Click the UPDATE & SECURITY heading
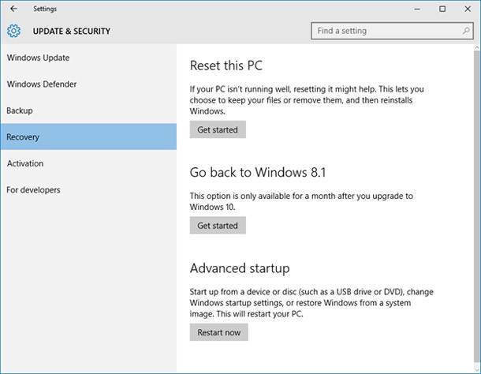Image resolution: width=481 pixels, height=374 pixels. tap(72, 32)
